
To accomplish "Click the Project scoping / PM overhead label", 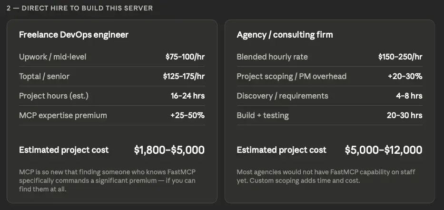I will tap(291, 76).
